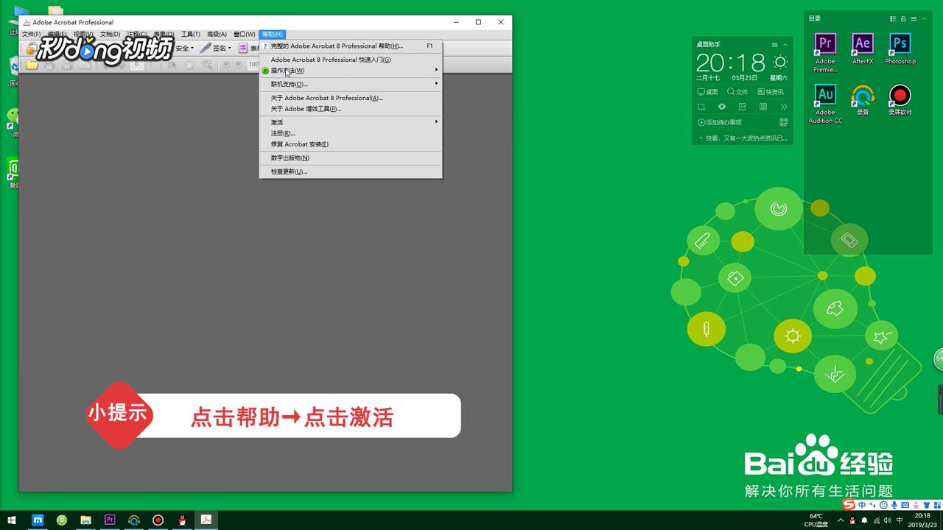Open the 签名 toolbar dropdown
This screenshot has width=943, height=530.
[x=216, y=48]
